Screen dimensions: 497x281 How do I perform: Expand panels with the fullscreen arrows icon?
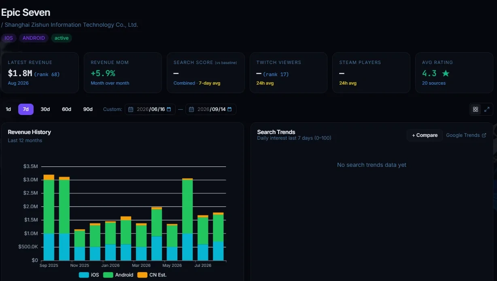pyautogui.click(x=487, y=109)
